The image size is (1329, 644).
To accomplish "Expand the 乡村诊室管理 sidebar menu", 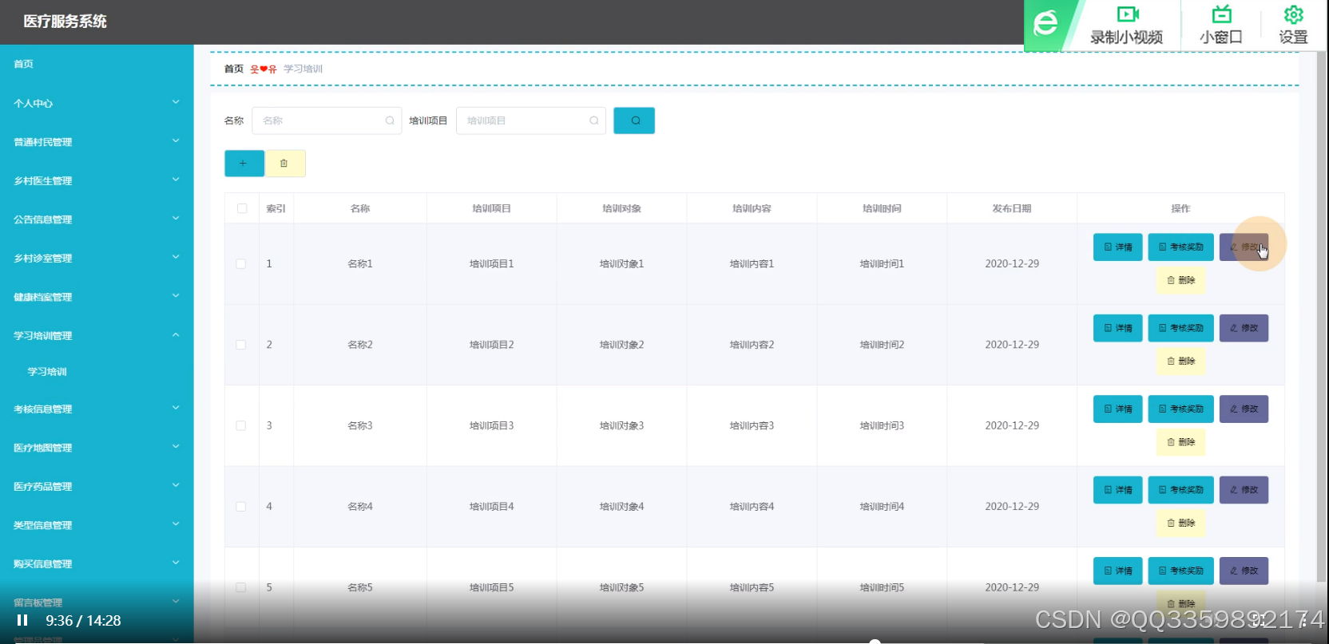I will [x=97, y=258].
